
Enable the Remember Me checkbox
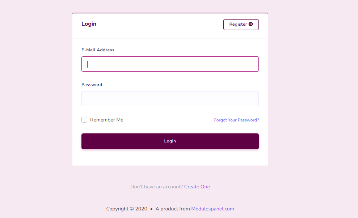[84, 120]
